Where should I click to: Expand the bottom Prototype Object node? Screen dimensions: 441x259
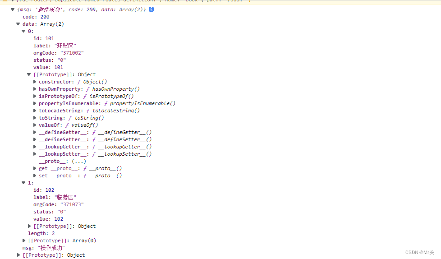point(18,255)
